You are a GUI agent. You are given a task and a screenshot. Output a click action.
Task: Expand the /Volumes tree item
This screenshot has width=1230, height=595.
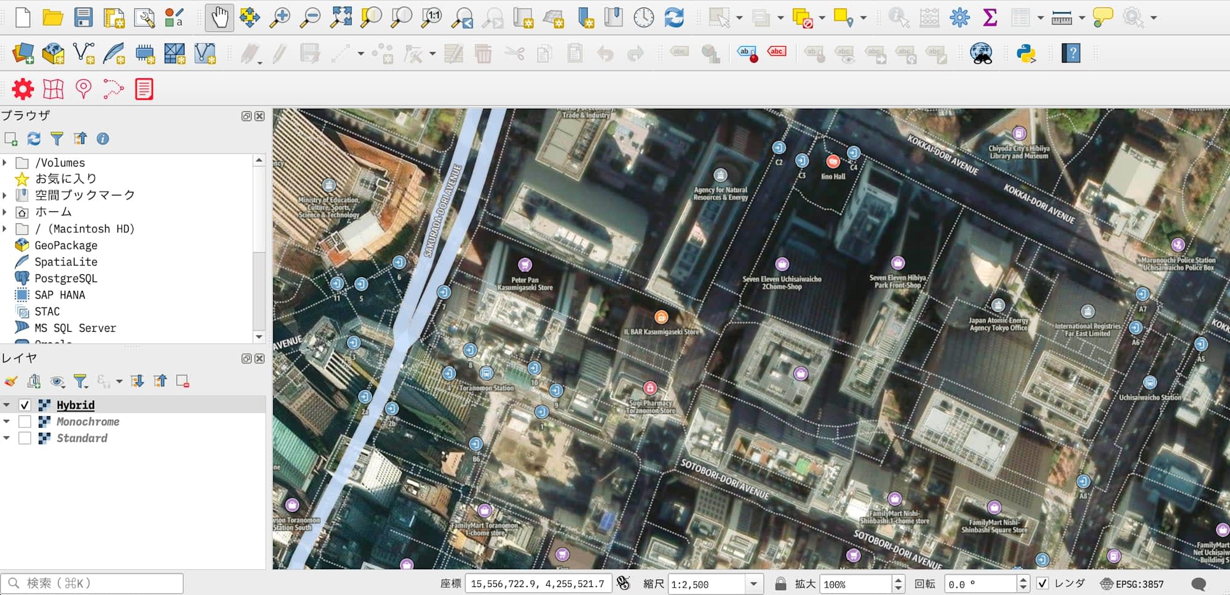6,163
